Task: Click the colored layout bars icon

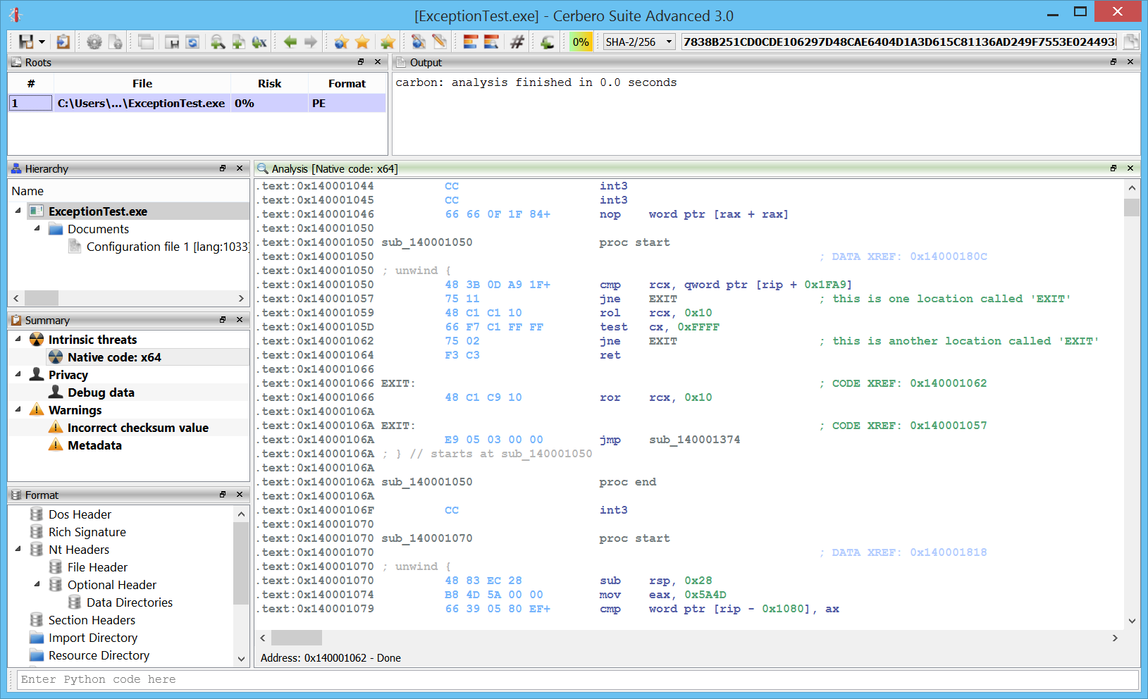Action: coord(470,42)
